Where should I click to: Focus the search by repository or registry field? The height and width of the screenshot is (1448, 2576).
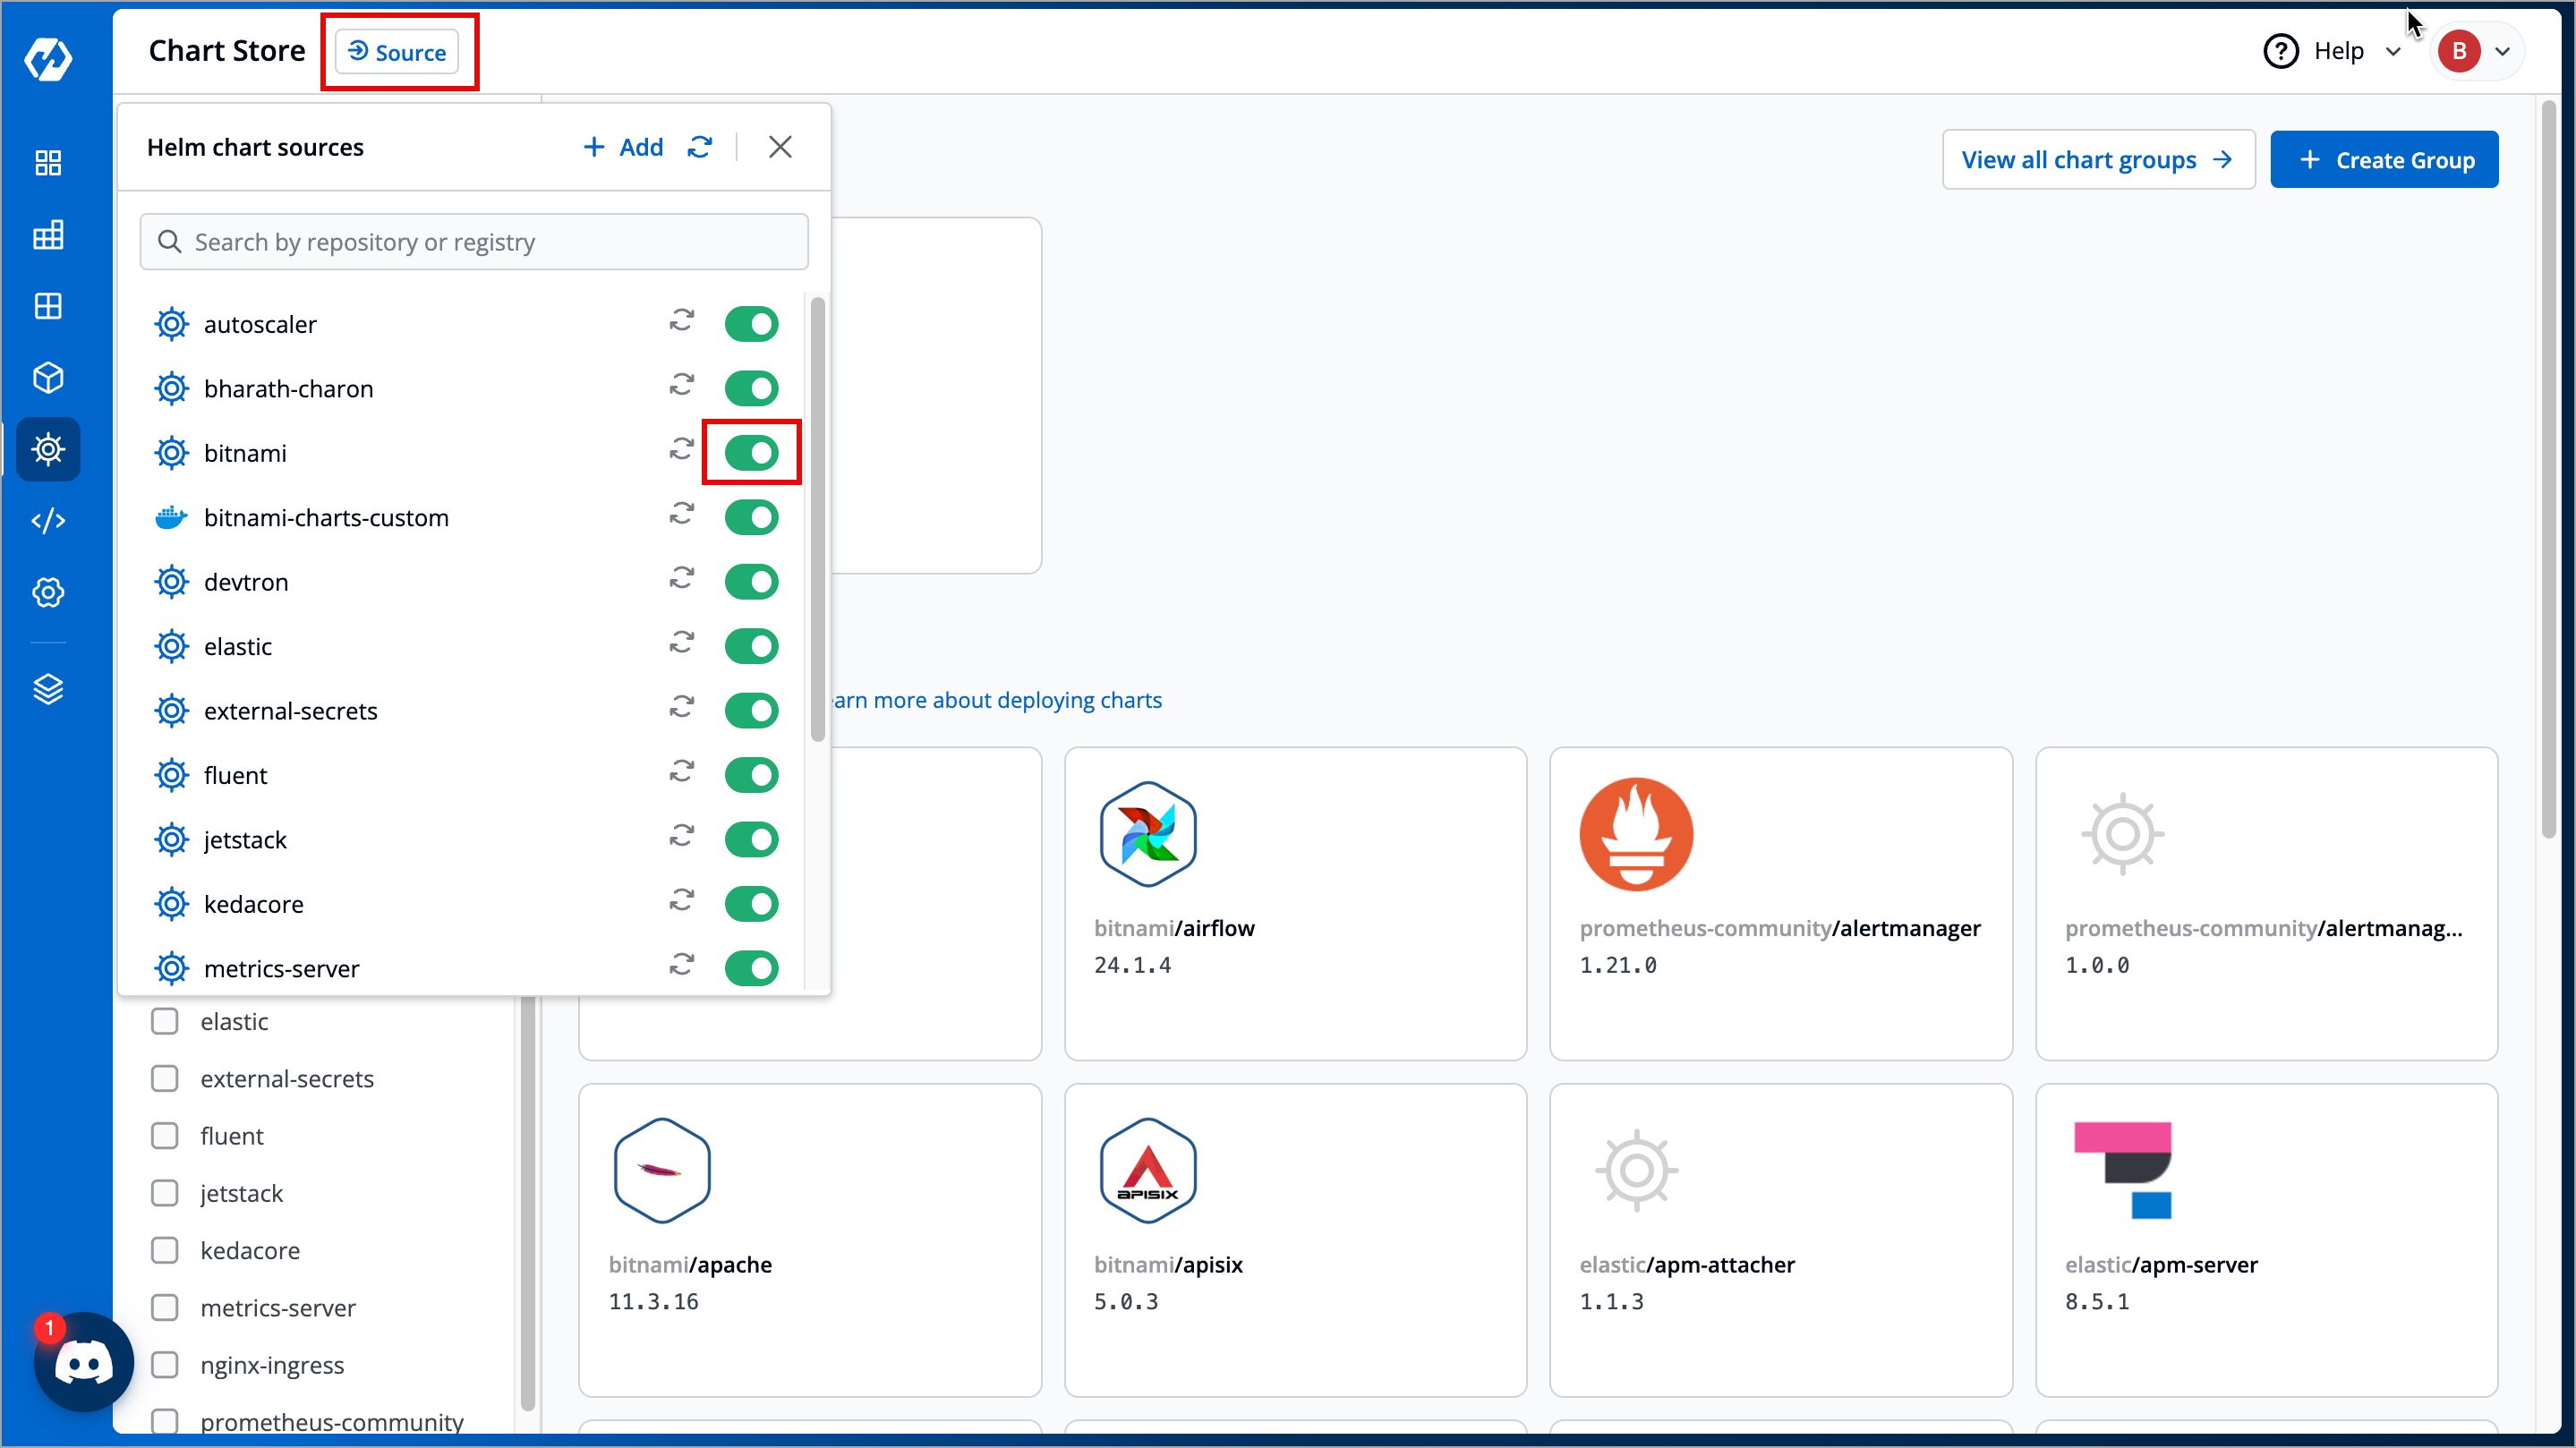474,241
